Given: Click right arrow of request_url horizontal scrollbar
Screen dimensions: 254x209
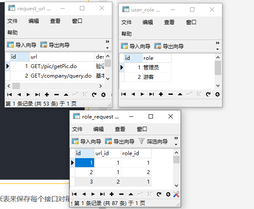Looking at the screenshot, I should tap(101, 86).
